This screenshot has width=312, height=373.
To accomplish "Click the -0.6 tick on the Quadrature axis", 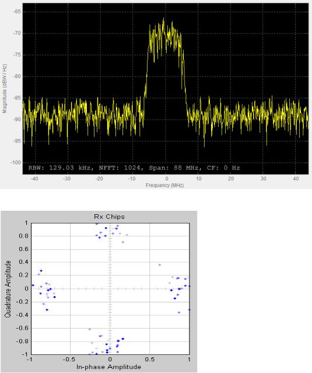I will click(x=22, y=328).
